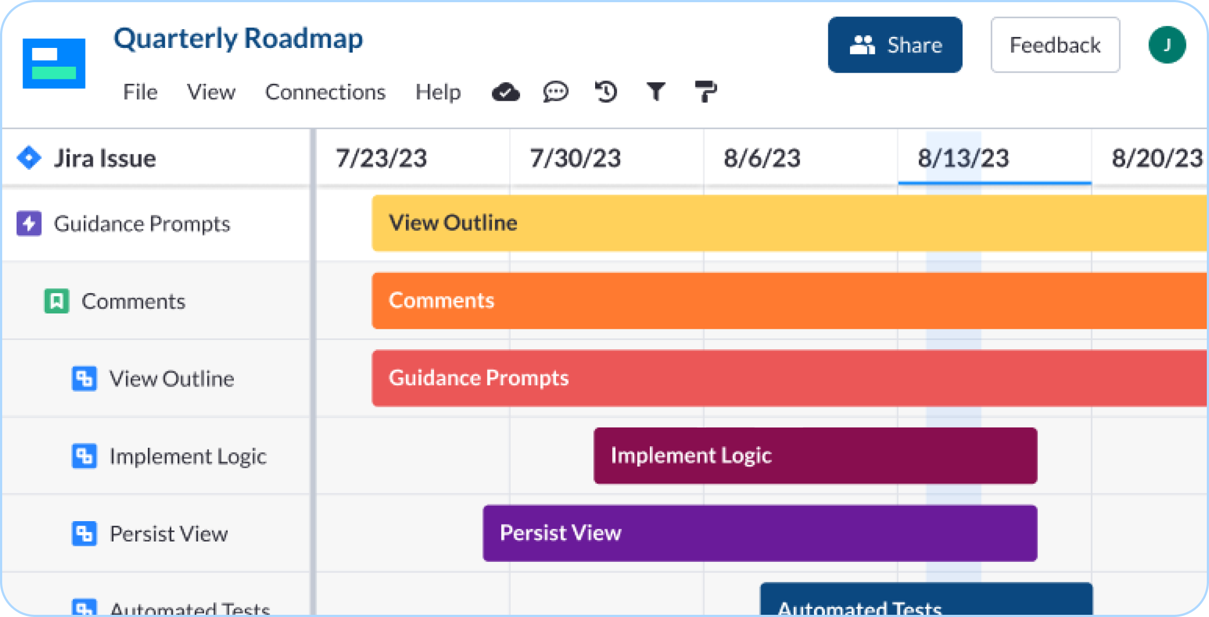Click the Comments green bookmark icon
The height and width of the screenshot is (617, 1209).
tap(56, 301)
